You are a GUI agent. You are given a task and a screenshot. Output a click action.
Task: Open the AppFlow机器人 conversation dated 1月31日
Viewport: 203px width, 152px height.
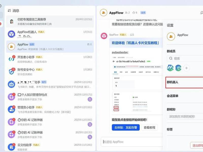pos(50,34)
